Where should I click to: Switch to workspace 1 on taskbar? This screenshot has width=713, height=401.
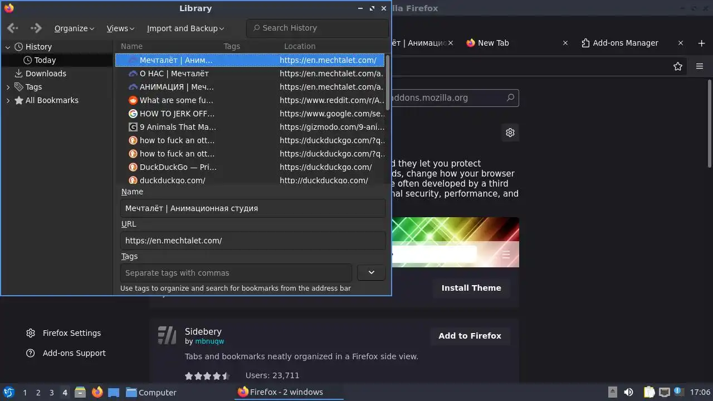click(25, 393)
